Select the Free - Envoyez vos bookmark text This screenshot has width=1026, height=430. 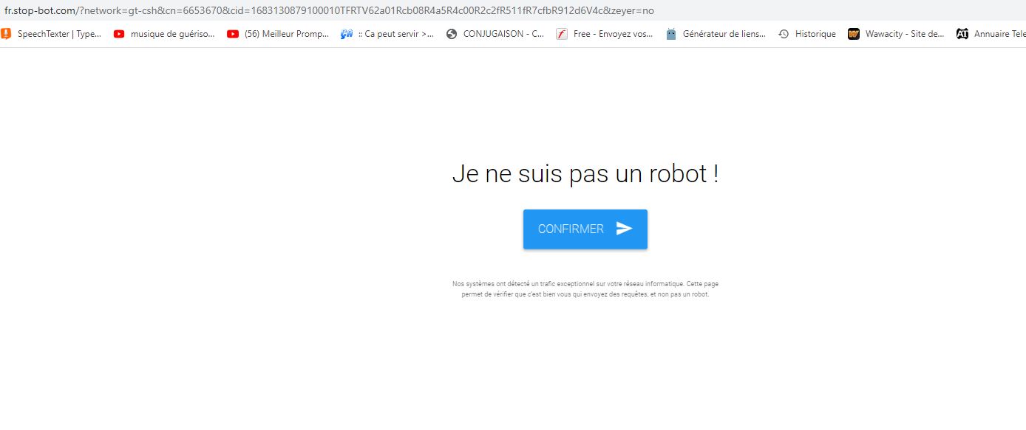click(613, 34)
